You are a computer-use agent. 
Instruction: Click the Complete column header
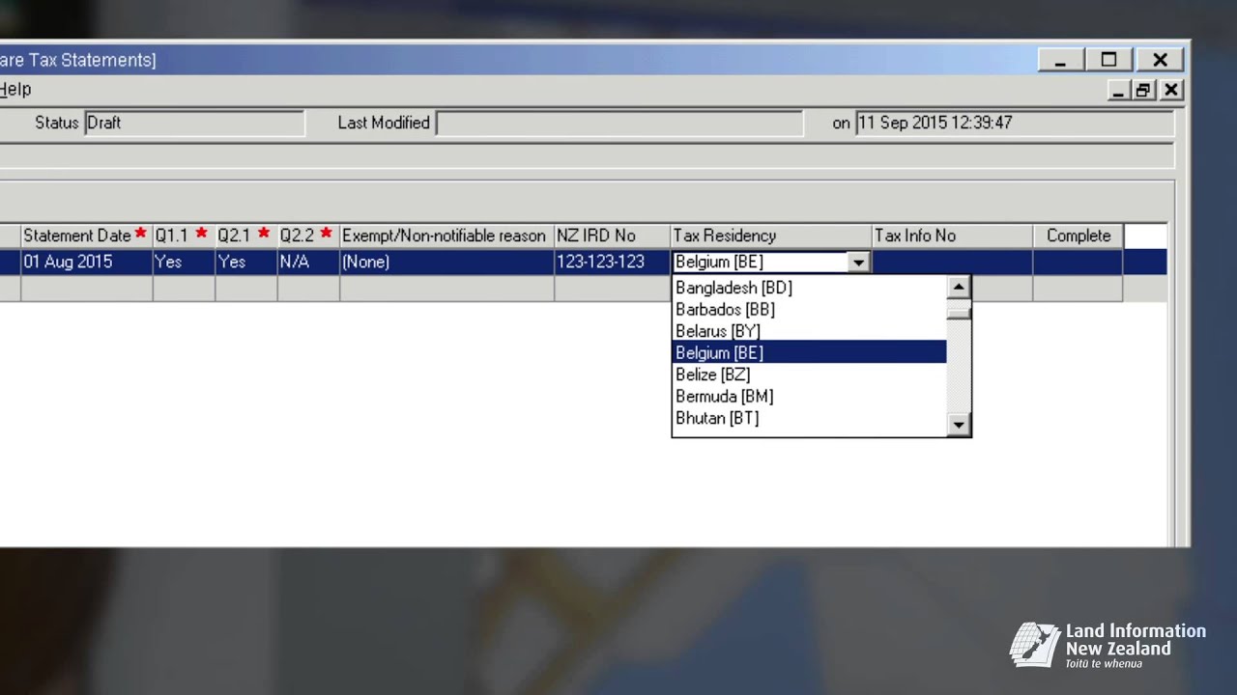click(x=1078, y=236)
